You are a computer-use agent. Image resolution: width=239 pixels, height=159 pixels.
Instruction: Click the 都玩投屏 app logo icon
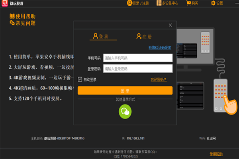coord(4,3)
